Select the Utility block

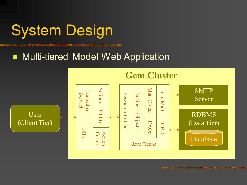click(x=101, y=117)
